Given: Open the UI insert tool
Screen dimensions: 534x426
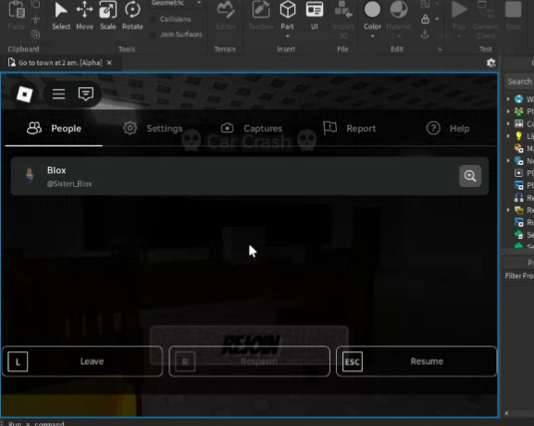Looking at the screenshot, I should (315, 16).
